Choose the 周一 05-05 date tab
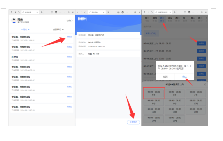 [185, 19]
